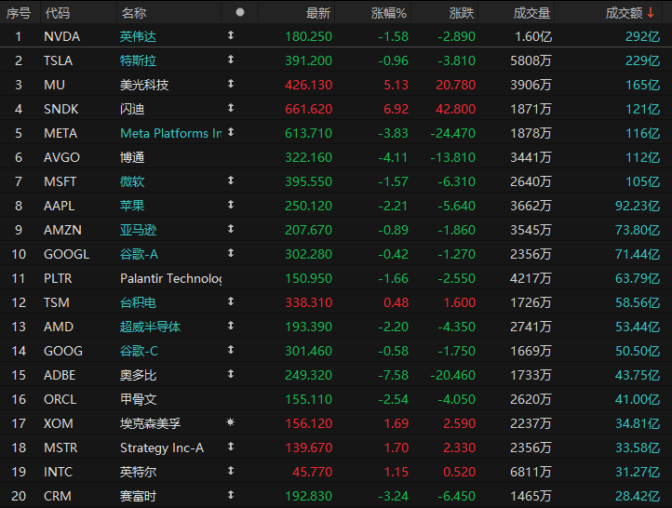The image size is (672, 508).
Task: Click the NVDA ticker code
Action: (61, 36)
